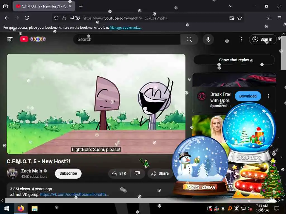Click the muted volume tray icon

tap(250, 208)
